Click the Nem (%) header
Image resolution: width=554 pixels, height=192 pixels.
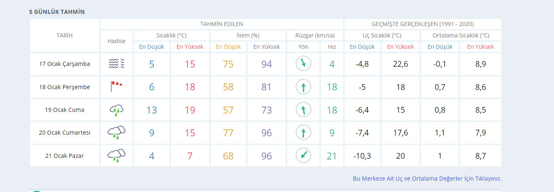pos(248,35)
